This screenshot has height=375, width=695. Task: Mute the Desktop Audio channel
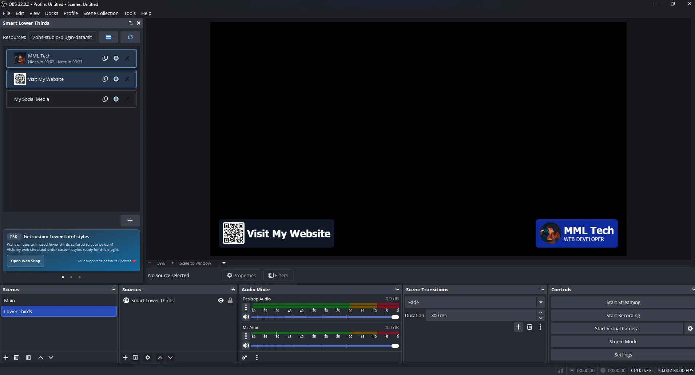coord(246,317)
